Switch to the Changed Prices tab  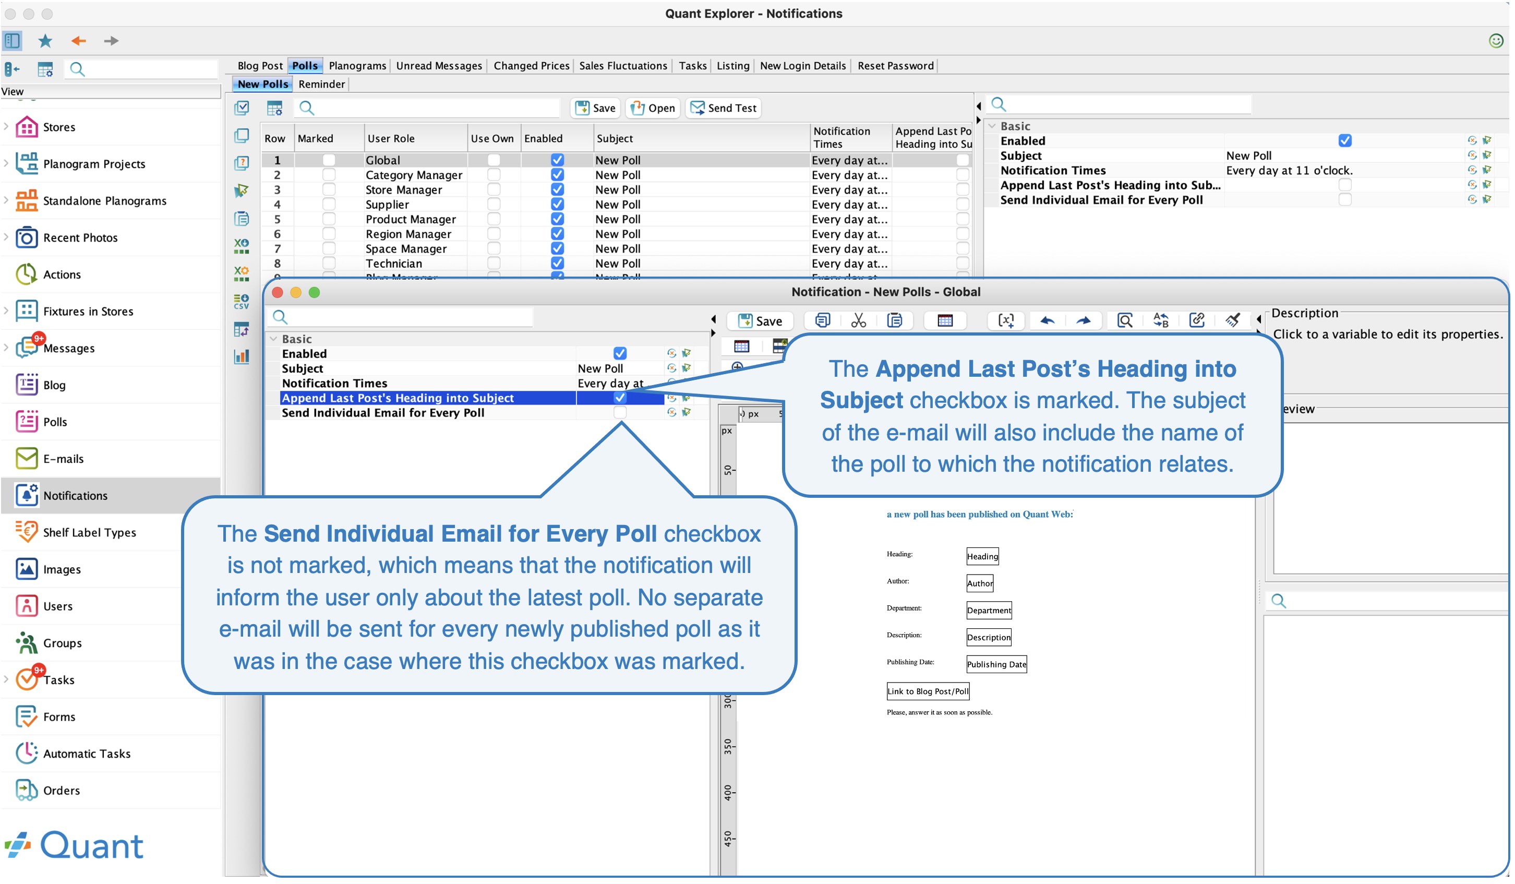(532, 66)
